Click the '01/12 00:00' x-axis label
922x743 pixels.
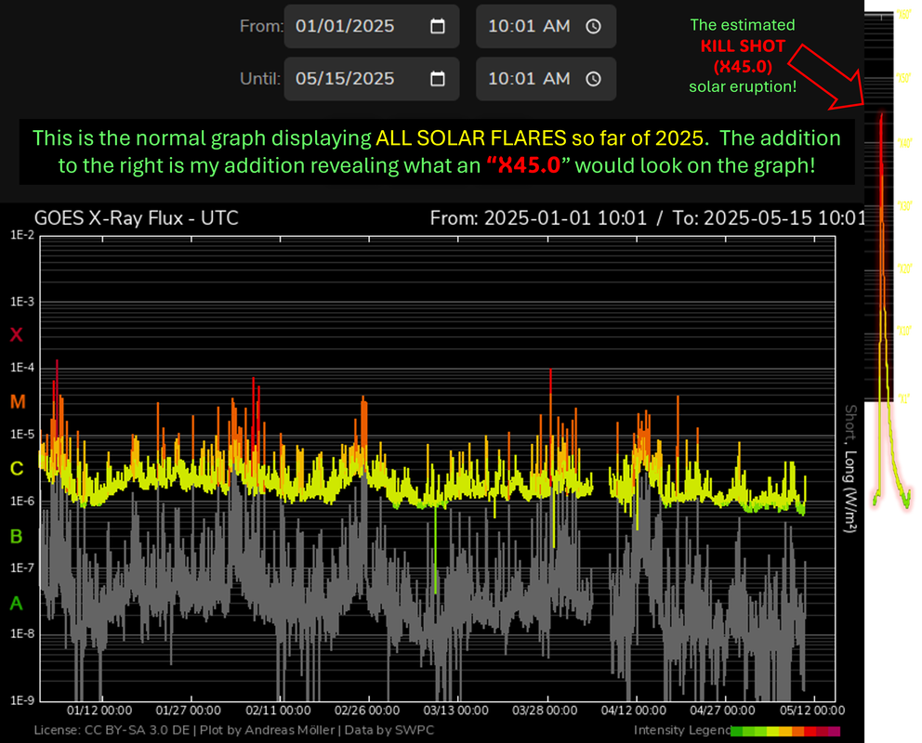pos(99,710)
